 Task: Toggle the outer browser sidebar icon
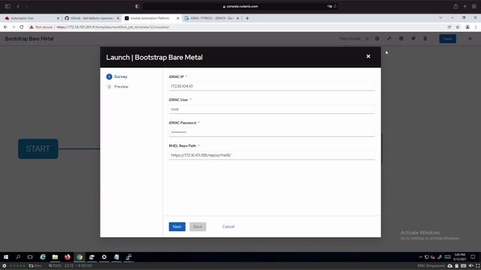8,6
